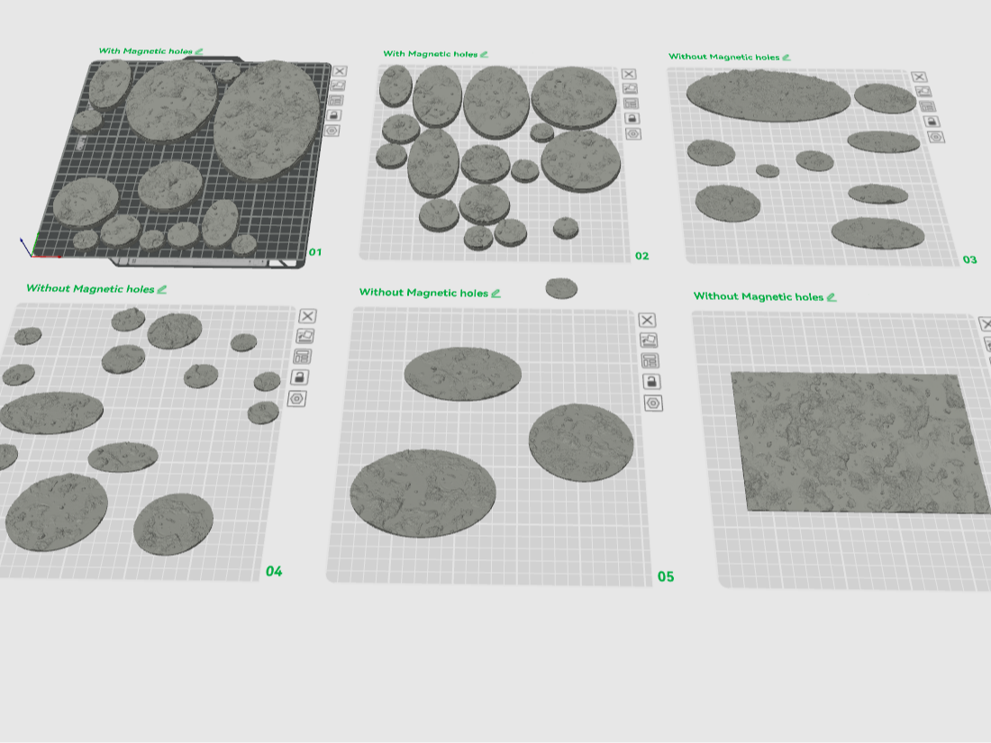The image size is (991, 743).
Task: Remove plate 02 with its X icon
Action: coord(629,75)
